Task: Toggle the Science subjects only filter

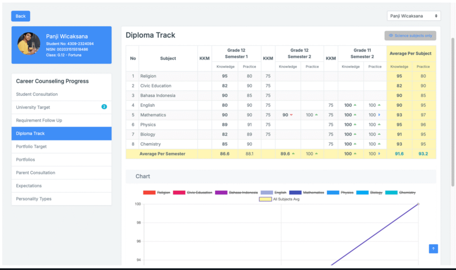Action: pos(410,36)
